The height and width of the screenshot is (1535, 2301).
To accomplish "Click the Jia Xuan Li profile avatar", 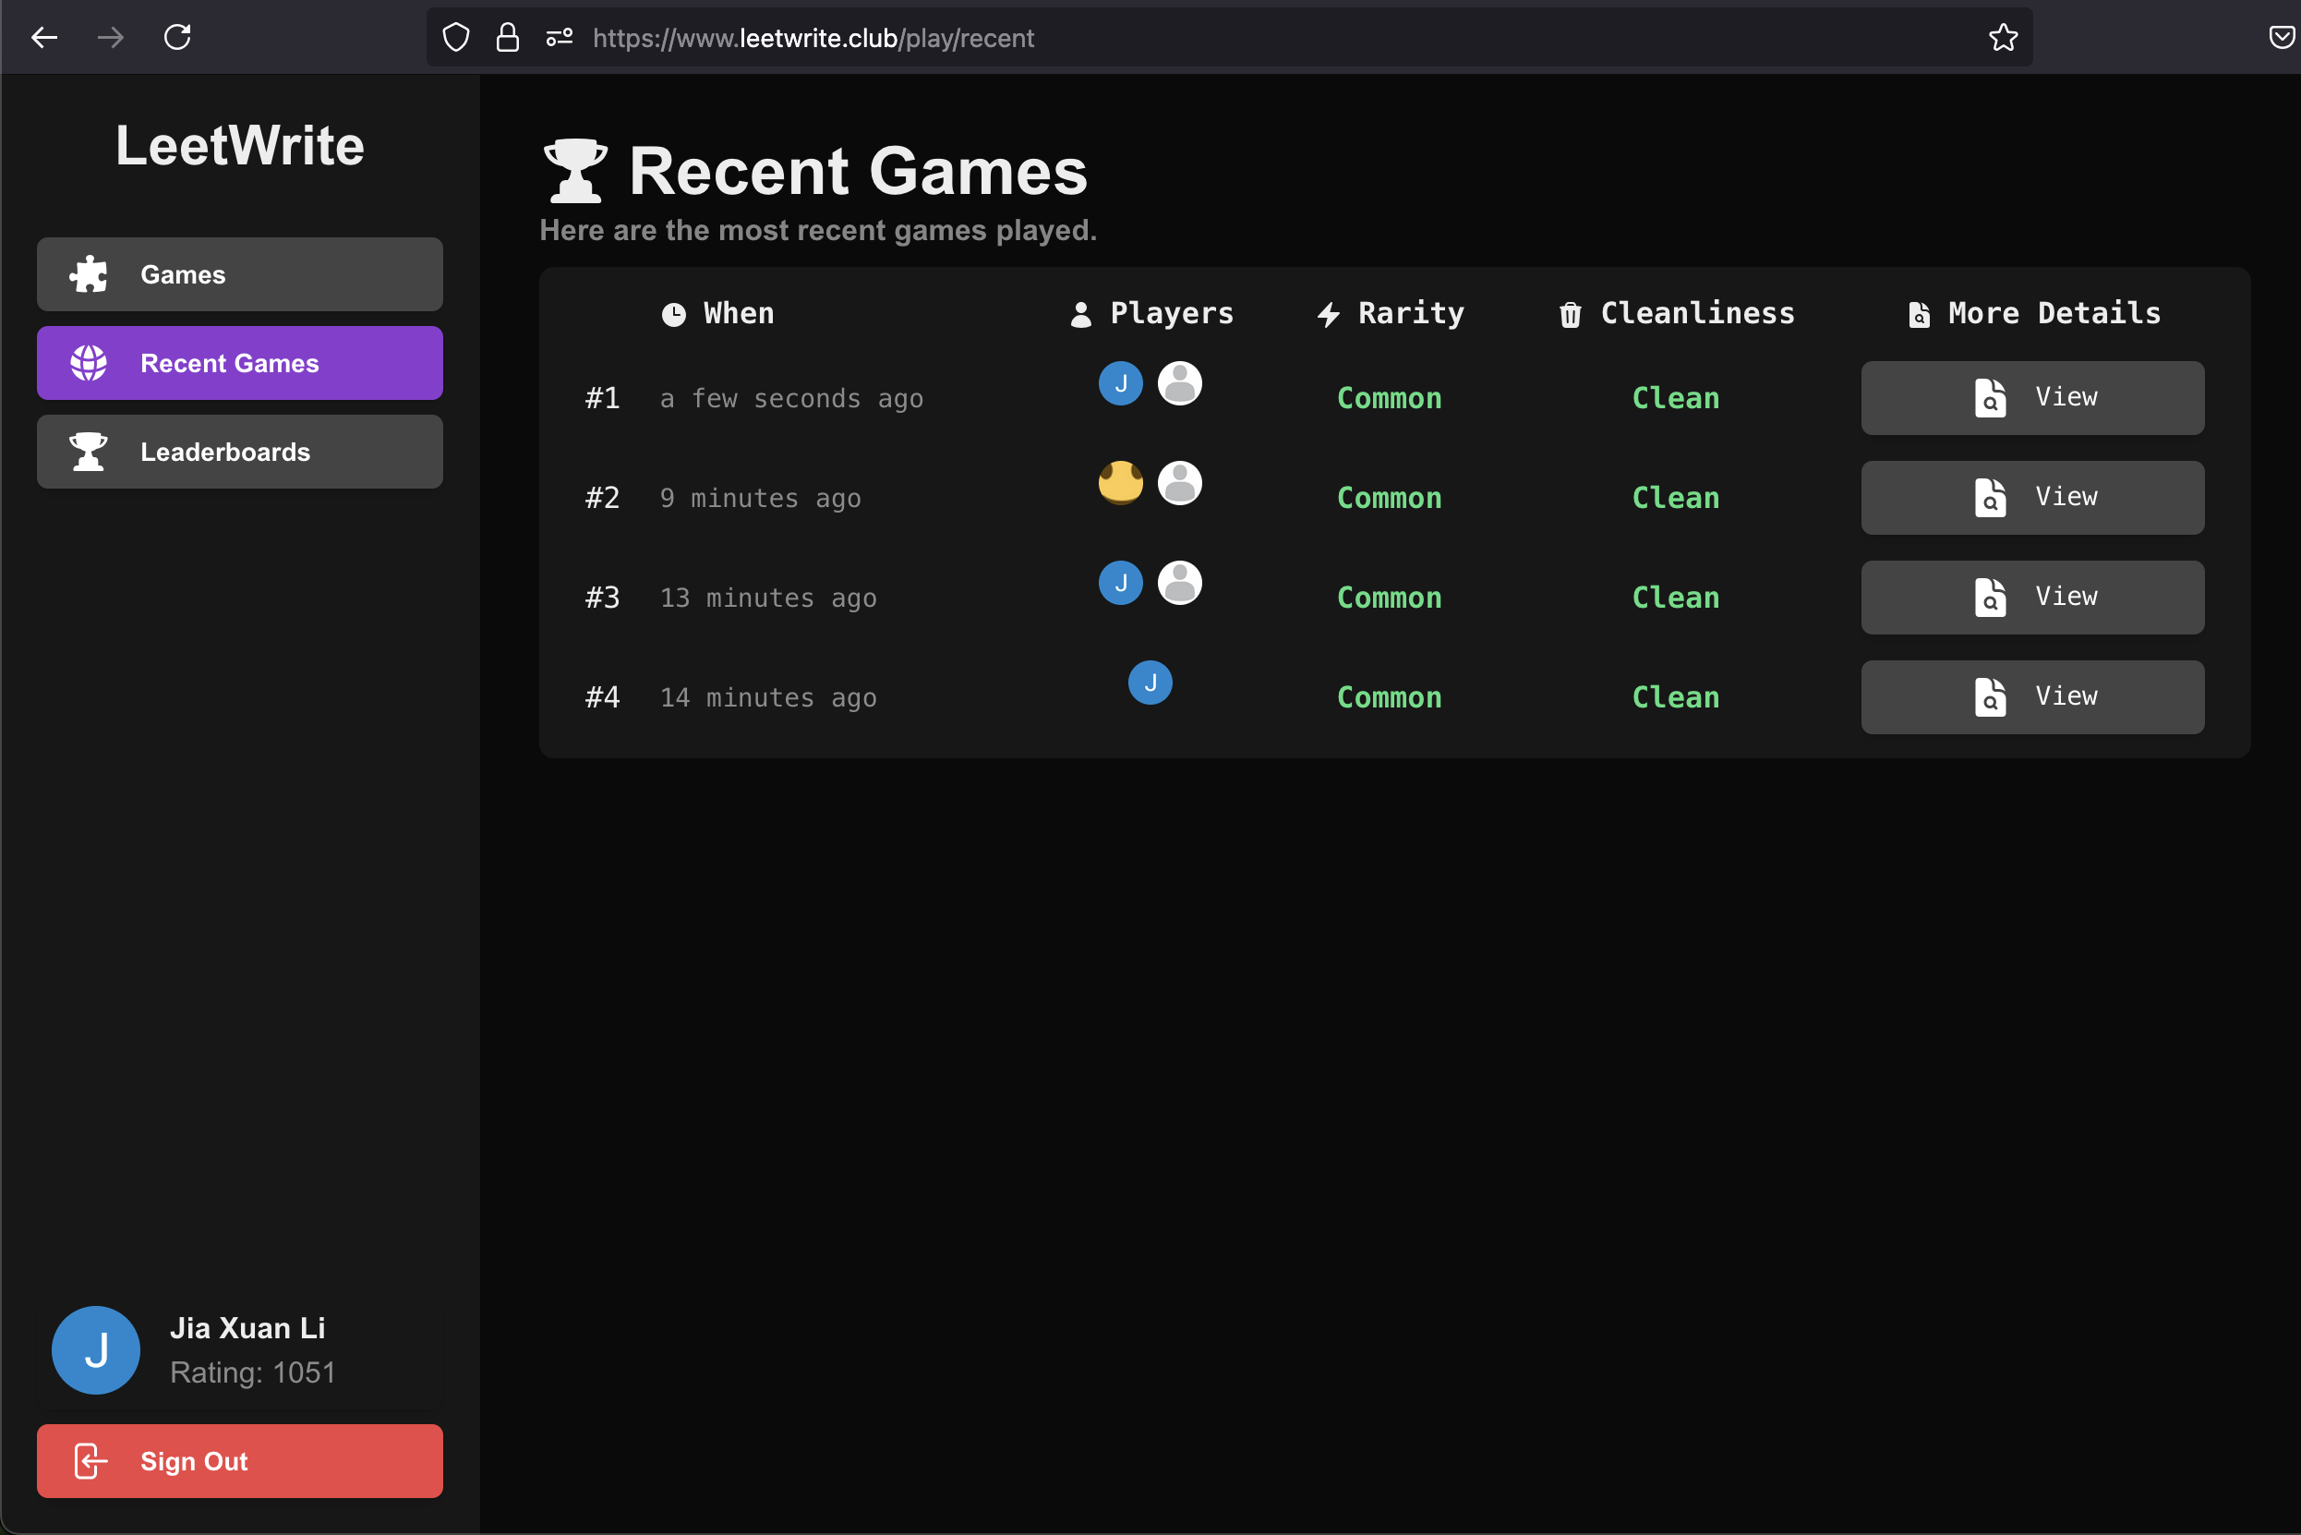I will pos(96,1350).
